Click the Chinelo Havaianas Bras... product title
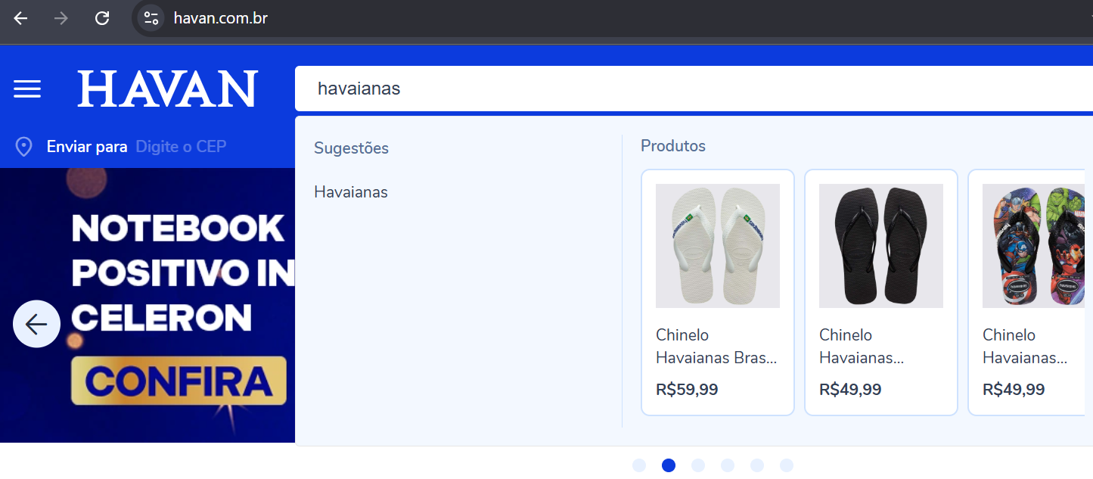This screenshot has height=479, width=1093. pos(716,346)
